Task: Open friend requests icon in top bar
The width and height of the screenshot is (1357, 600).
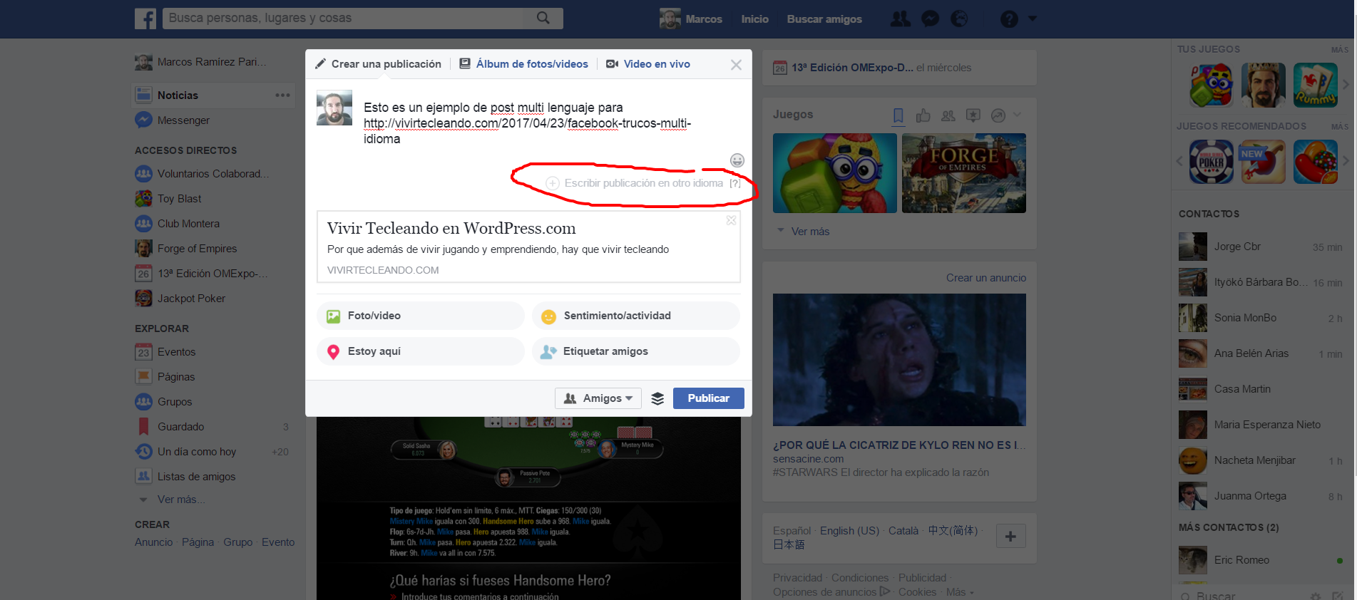Action: [901, 19]
